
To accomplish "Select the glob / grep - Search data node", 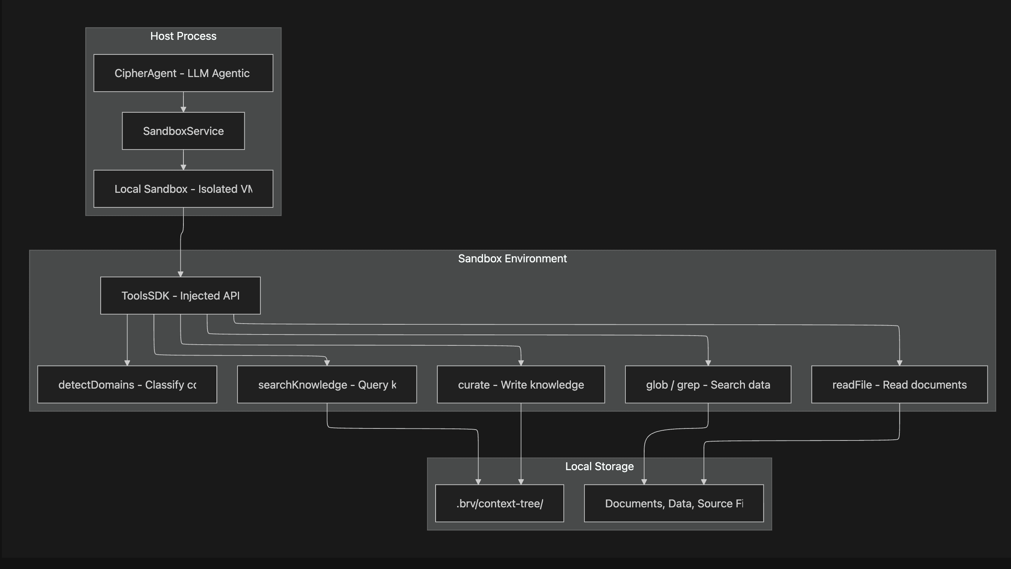I will 708,384.
